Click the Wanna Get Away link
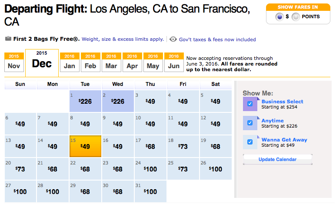This screenshot has height=207, width=336. (284, 140)
